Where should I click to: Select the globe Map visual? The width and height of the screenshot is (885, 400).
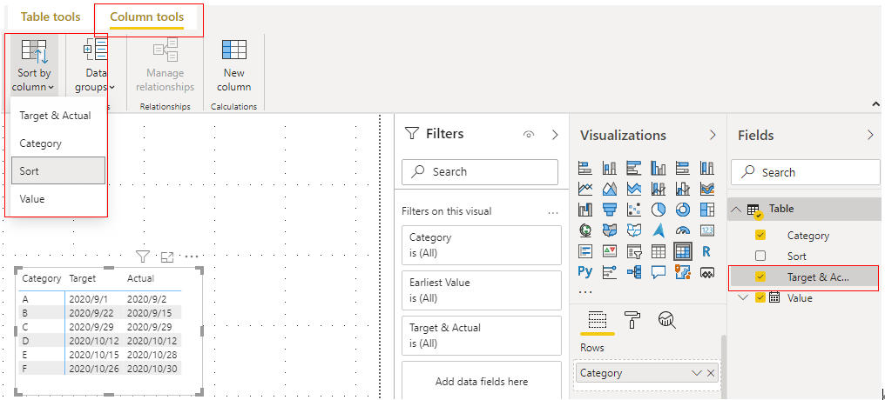tap(585, 230)
